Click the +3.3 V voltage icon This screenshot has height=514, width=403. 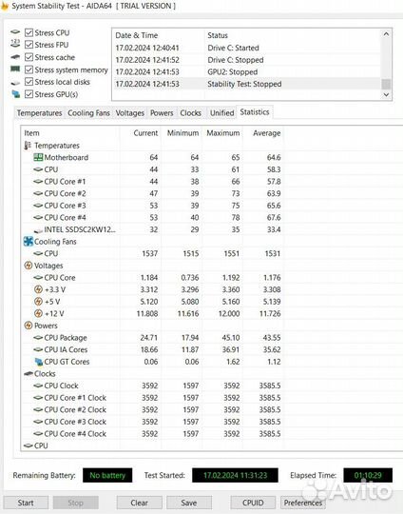38,289
